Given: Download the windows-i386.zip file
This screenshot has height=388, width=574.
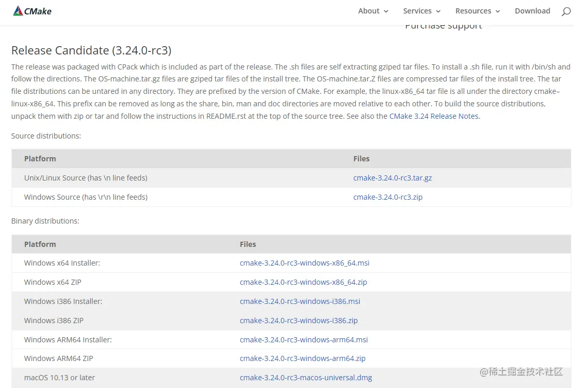Looking at the screenshot, I should [x=299, y=321].
